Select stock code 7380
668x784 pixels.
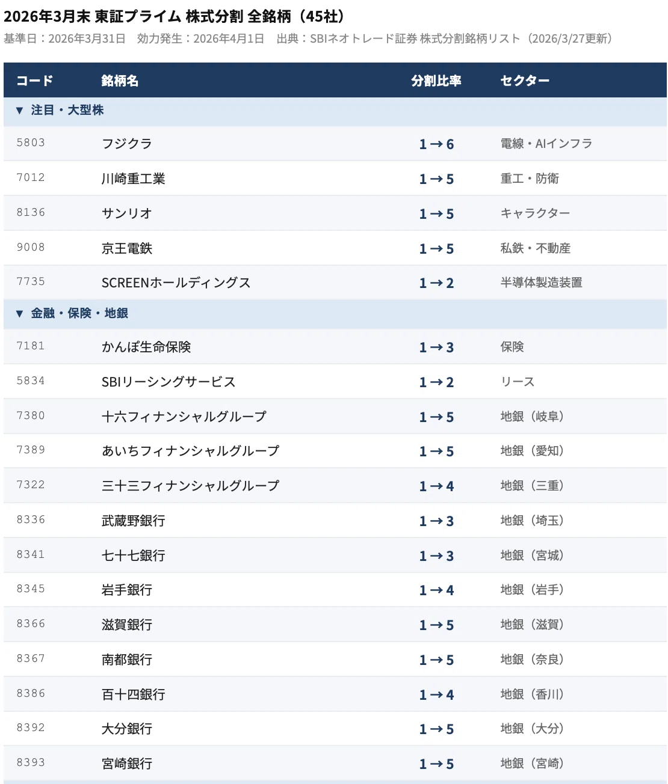31,416
